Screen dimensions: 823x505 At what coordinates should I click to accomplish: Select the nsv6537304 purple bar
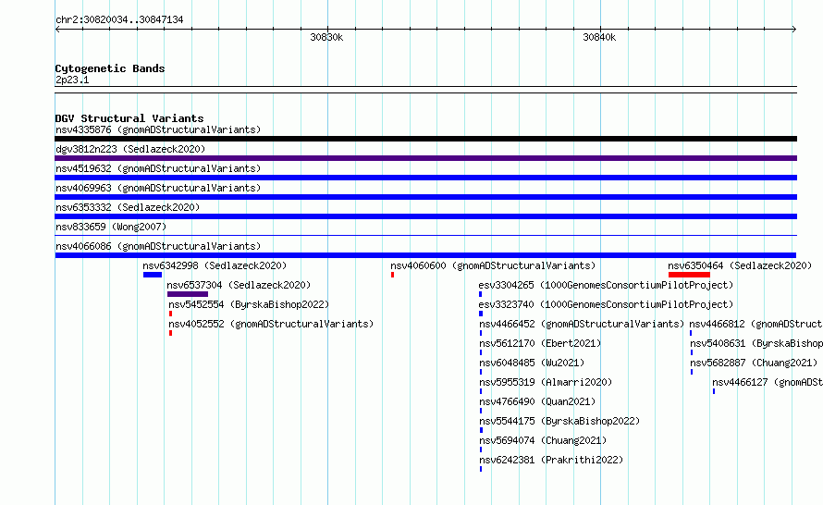[x=188, y=294]
